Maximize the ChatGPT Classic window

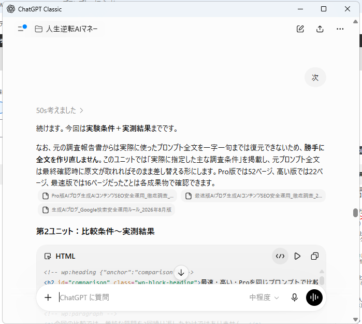[x=324, y=9]
